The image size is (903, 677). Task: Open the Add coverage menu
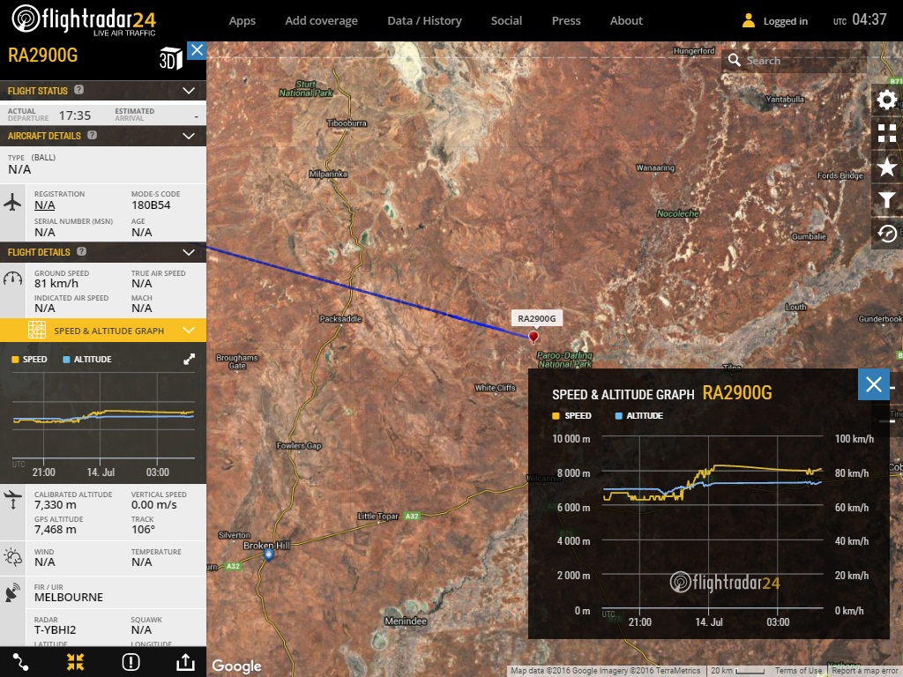coord(321,20)
